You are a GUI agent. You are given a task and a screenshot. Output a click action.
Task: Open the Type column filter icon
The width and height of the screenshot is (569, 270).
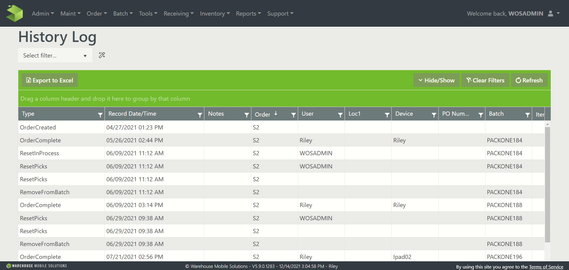[x=100, y=115]
